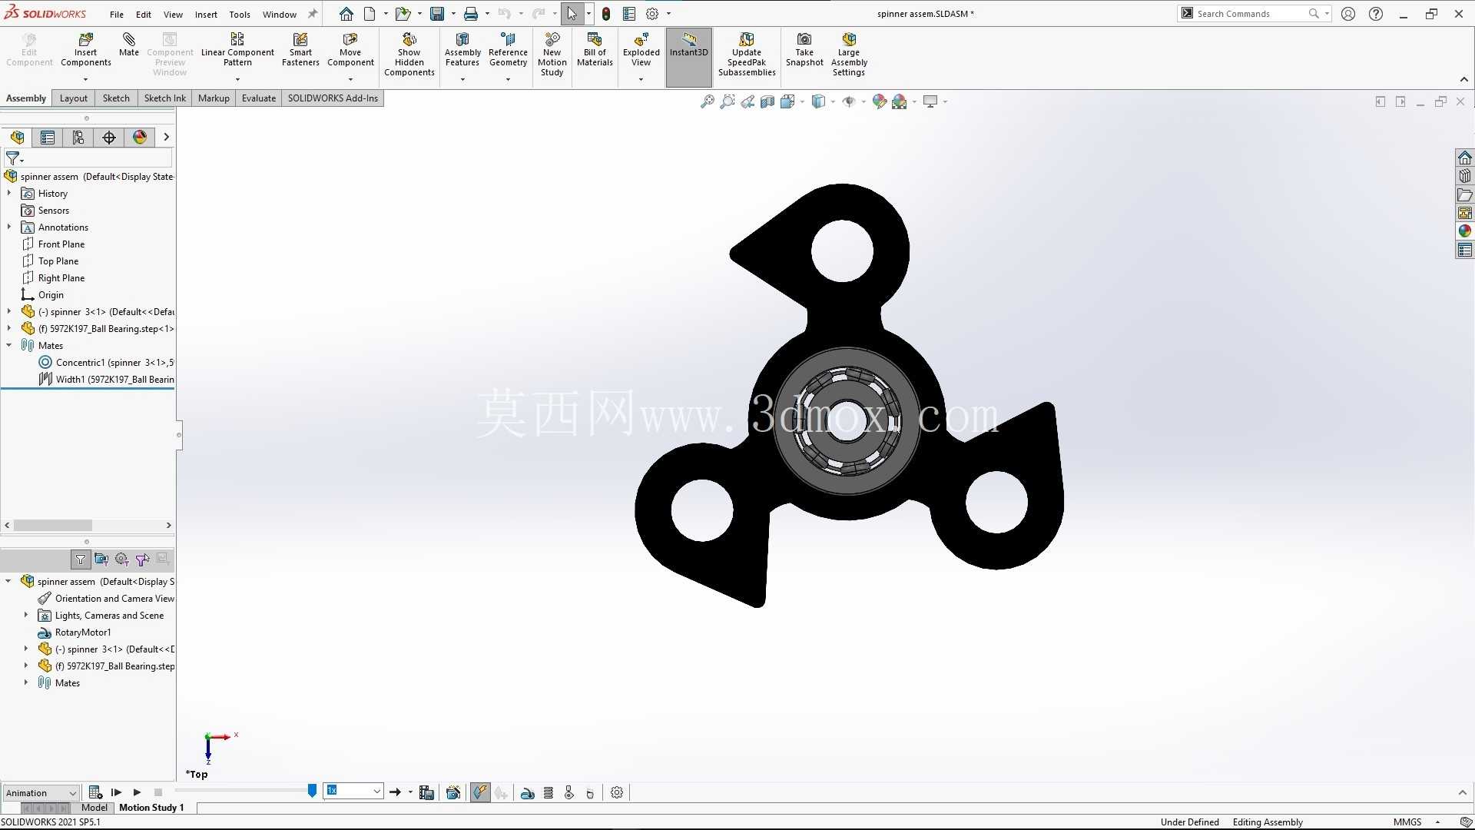Click Update SpeedPak Subassemblies
The image size is (1475, 830).
[747, 54]
